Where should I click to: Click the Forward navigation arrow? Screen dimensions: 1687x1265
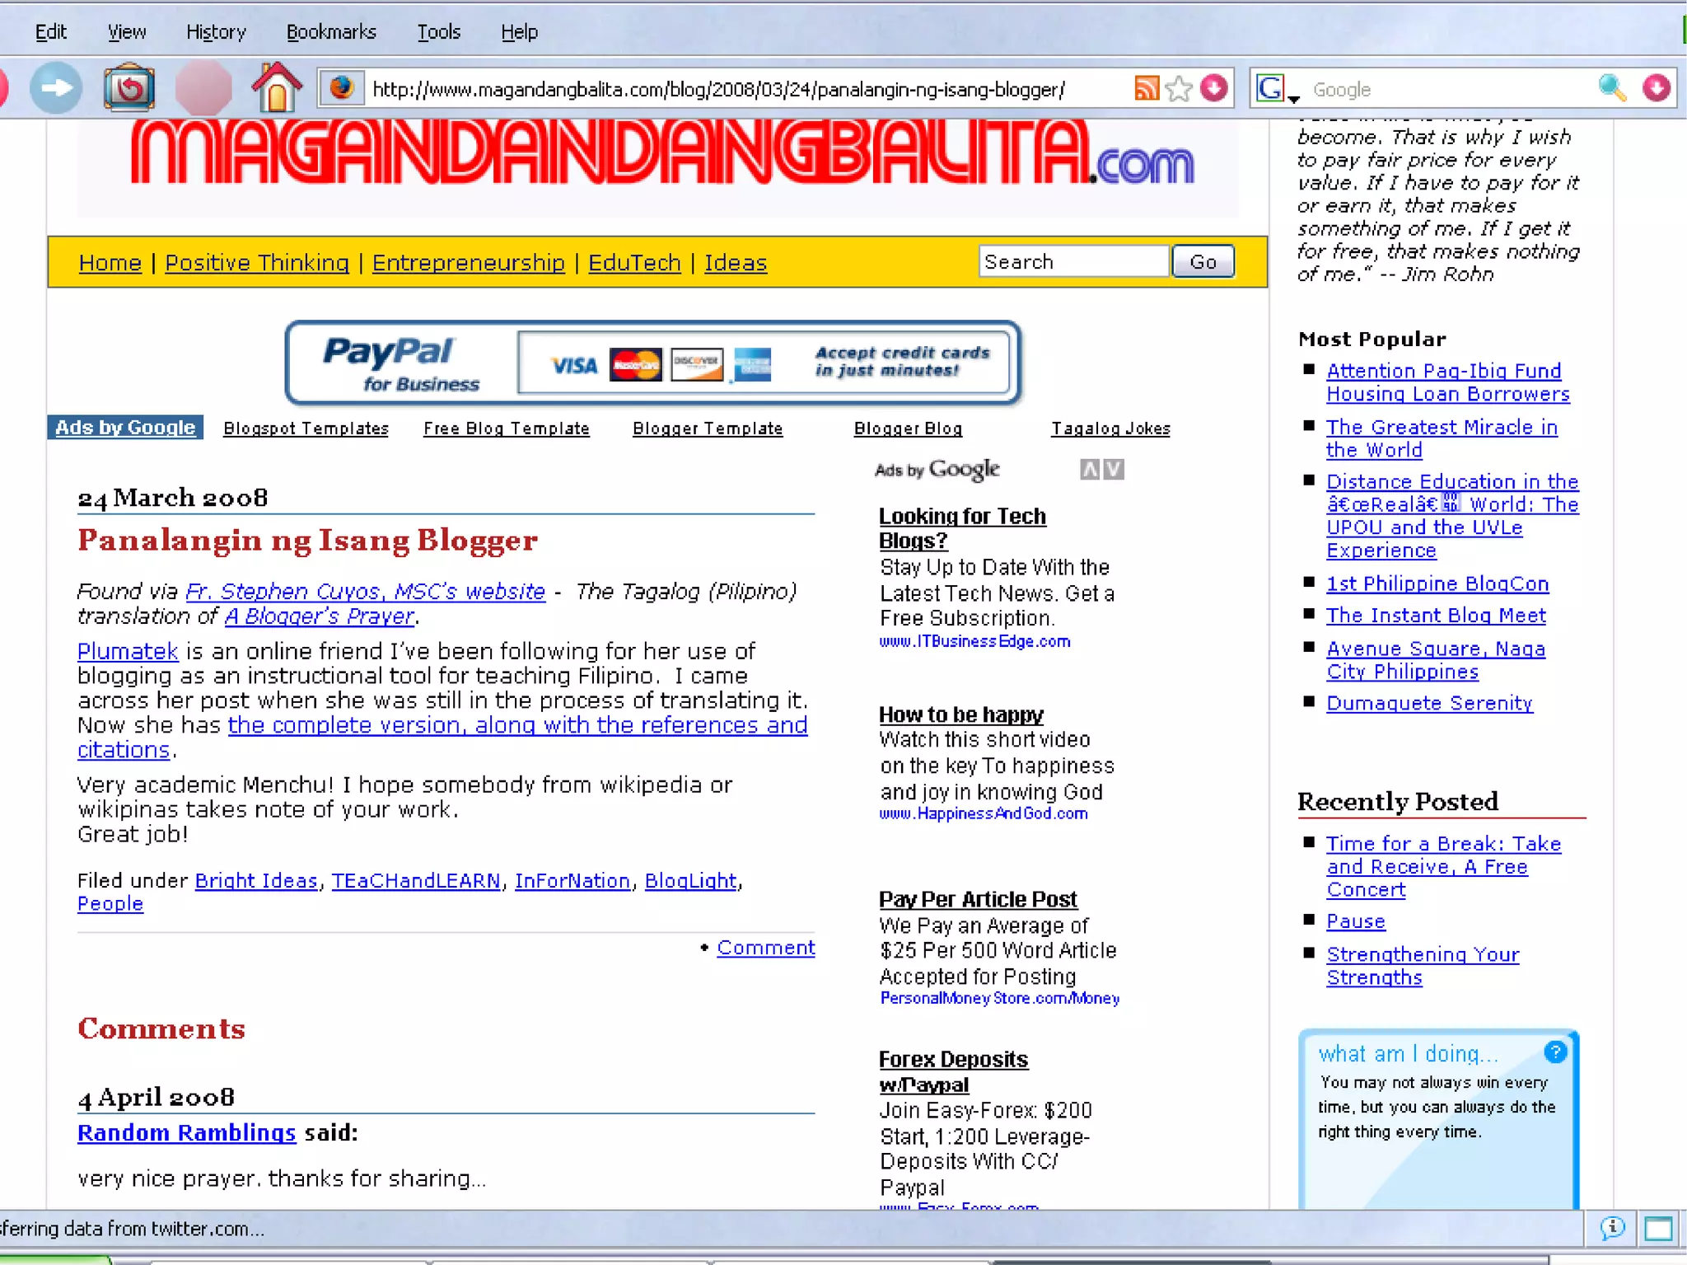(x=56, y=88)
